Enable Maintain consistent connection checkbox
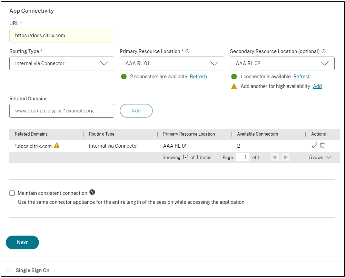Viewport: 345px width, 278px height. click(12, 193)
